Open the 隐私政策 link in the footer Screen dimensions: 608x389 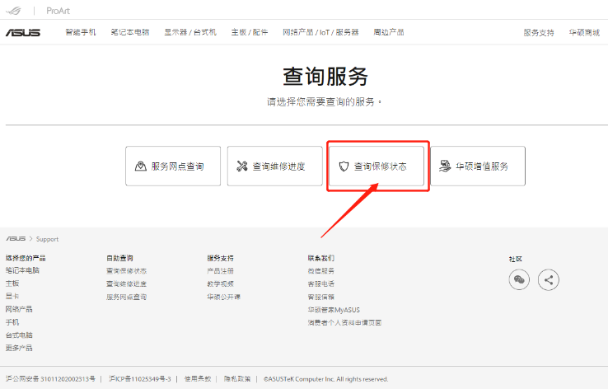(x=237, y=379)
